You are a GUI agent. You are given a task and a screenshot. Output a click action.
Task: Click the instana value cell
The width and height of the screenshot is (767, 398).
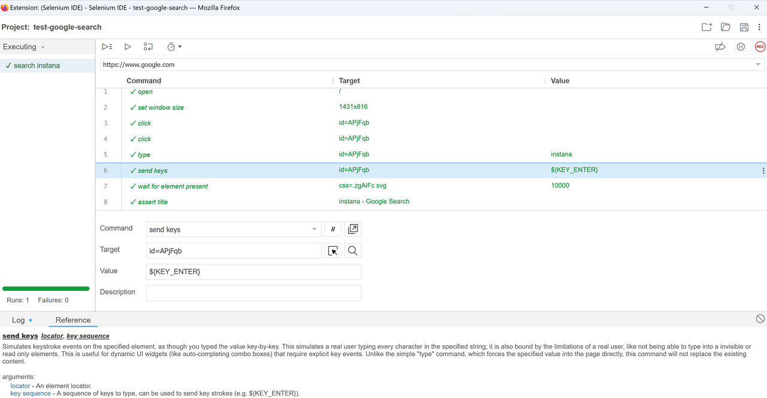point(561,154)
